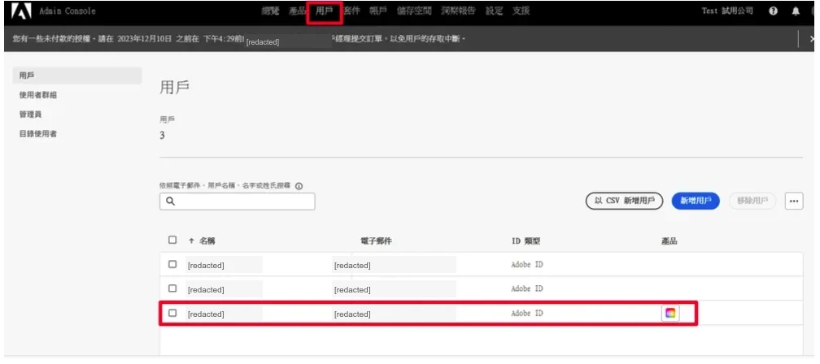The width and height of the screenshot is (820, 364).
Task: Open the 設定 tab
Action: [x=494, y=11]
